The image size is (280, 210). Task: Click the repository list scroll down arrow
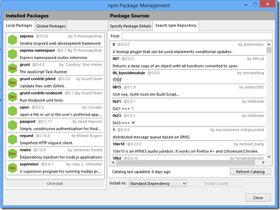pos(269,157)
